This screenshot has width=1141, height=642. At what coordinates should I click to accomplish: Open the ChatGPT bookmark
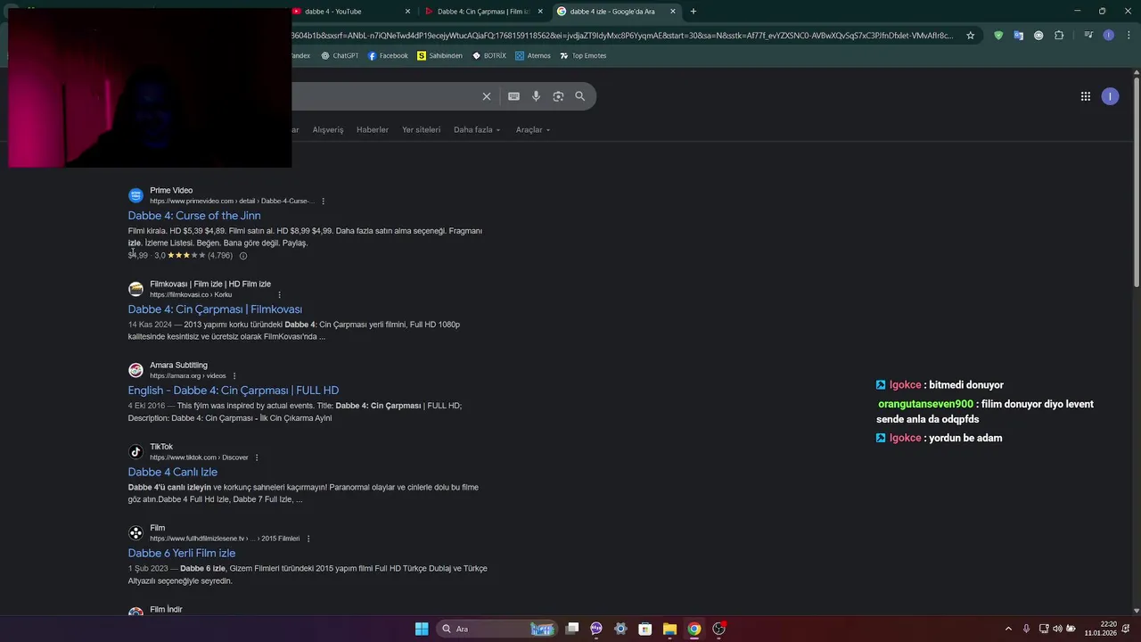340,55
